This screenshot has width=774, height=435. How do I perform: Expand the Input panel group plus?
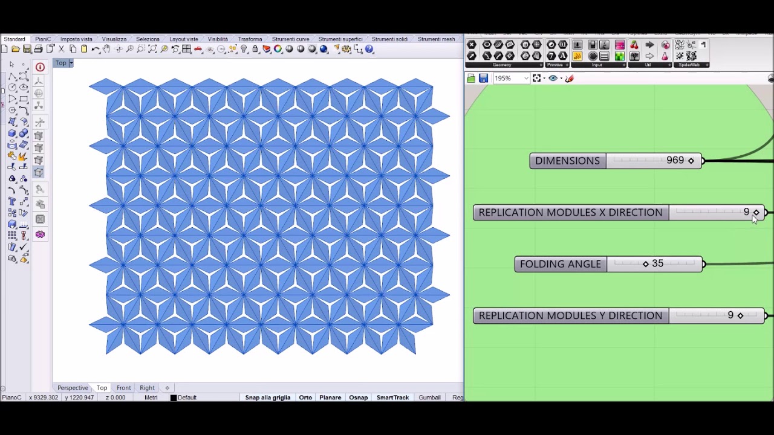(624, 65)
